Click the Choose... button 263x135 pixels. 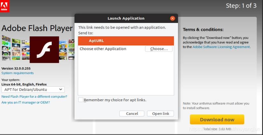coord(159,49)
